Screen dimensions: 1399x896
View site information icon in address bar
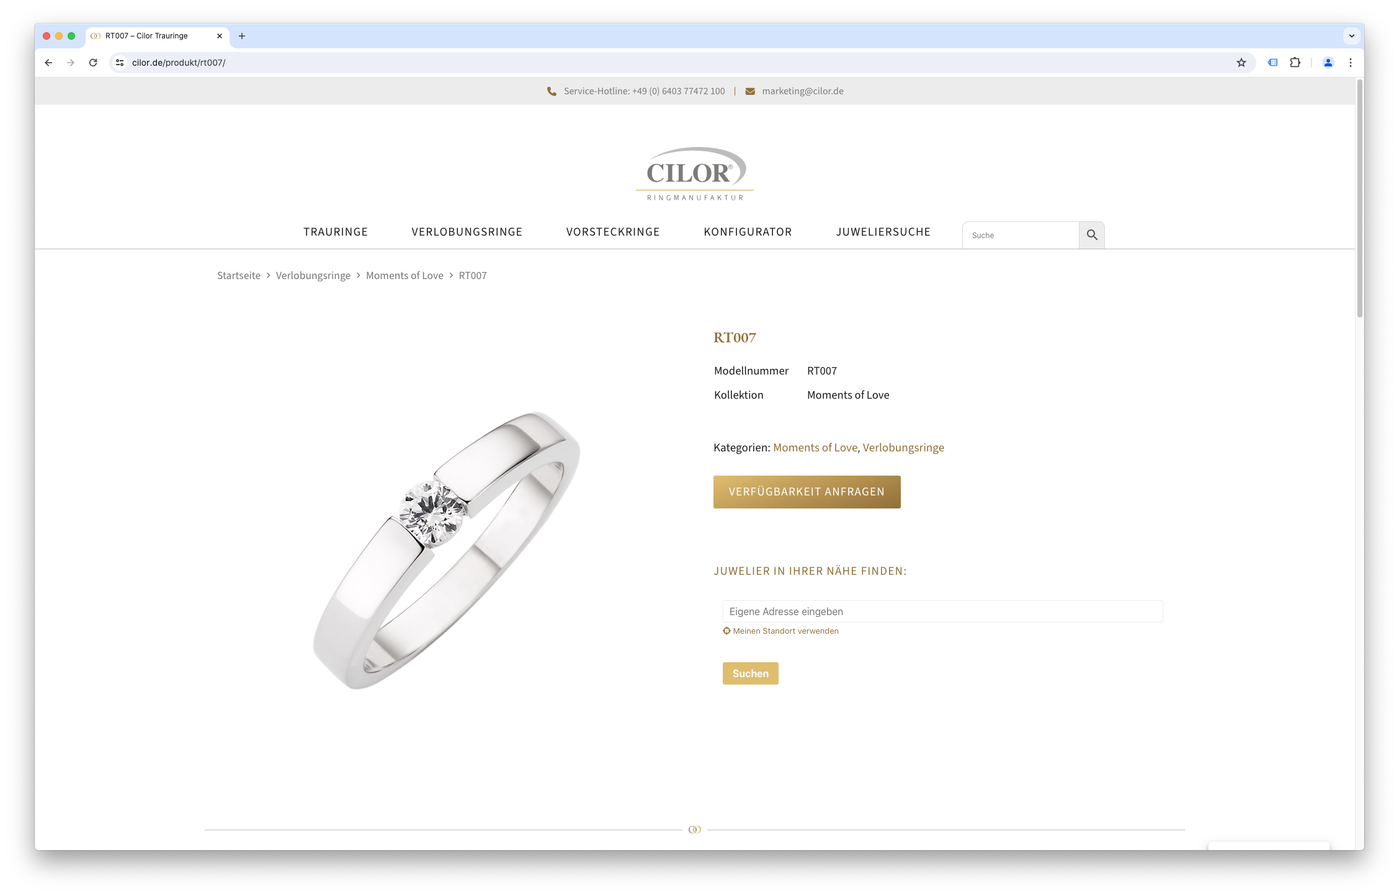click(120, 63)
